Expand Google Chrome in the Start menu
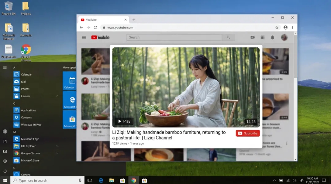The width and height of the screenshot is (331, 184). pos(57,153)
